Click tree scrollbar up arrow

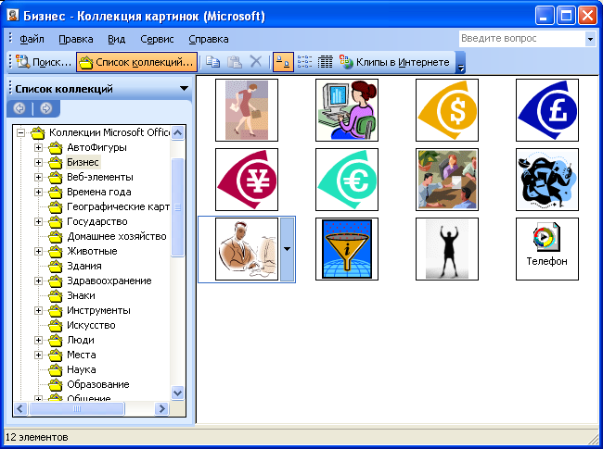click(178, 132)
